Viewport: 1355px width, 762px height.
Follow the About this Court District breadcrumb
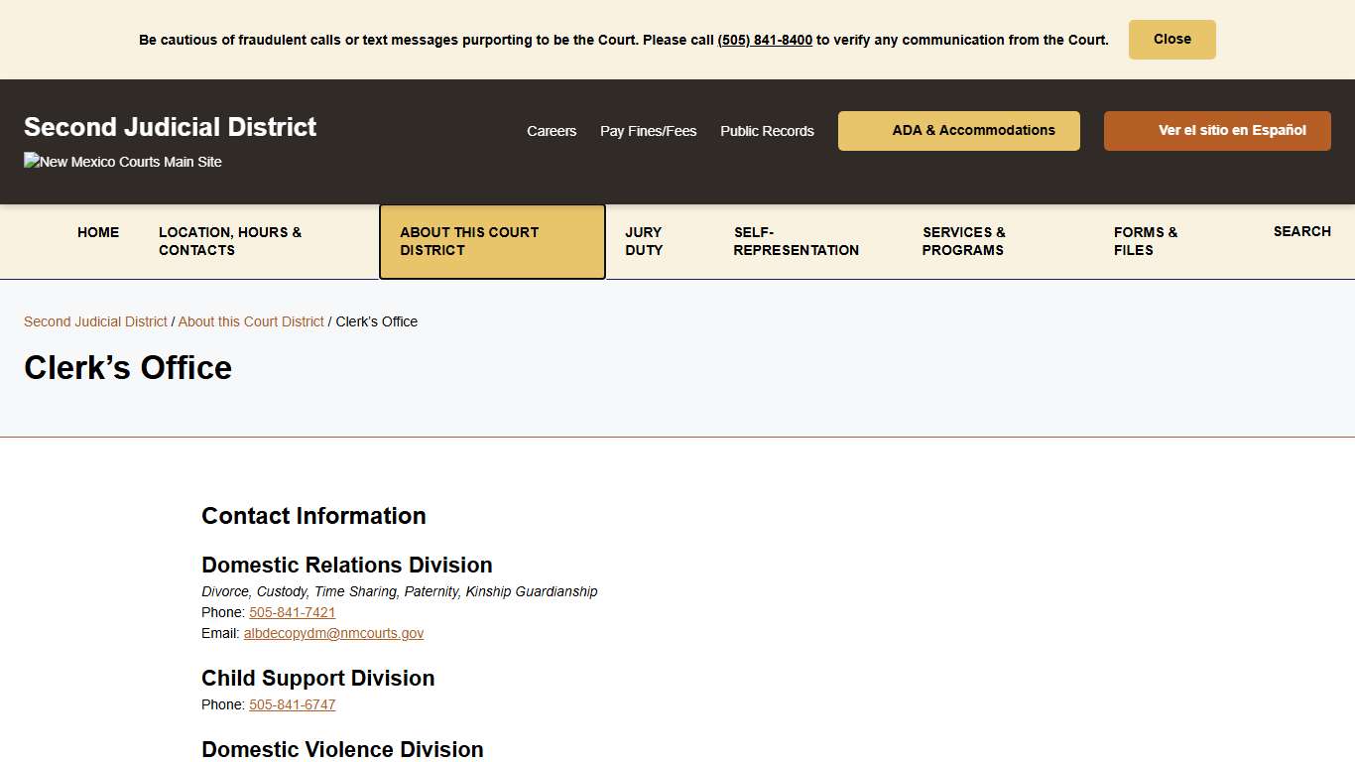(x=251, y=321)
